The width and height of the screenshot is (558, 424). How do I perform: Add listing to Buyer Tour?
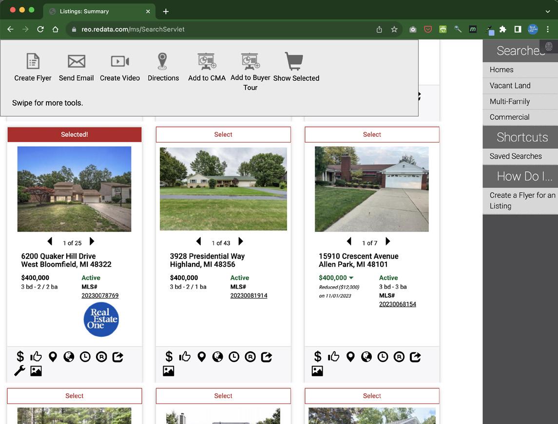pos(250,62)
